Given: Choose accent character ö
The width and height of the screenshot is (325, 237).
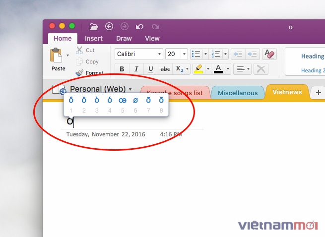Looking at the screenshot, I should tap(84, 100).
